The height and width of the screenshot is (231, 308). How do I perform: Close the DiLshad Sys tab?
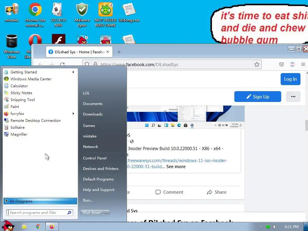(x=108, y=52)
